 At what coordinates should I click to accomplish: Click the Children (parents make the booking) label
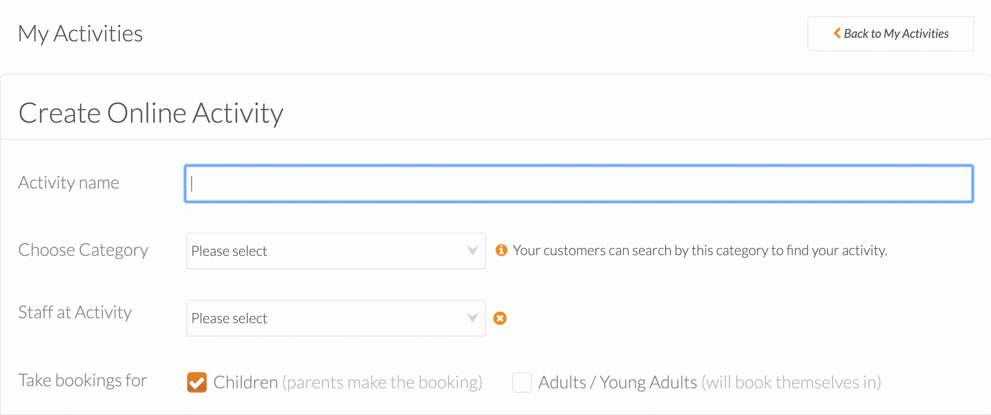pos(348,383)
